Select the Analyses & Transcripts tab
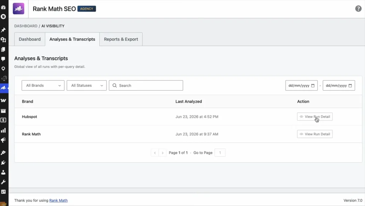The image size is (365, 206). click(72, 39)
